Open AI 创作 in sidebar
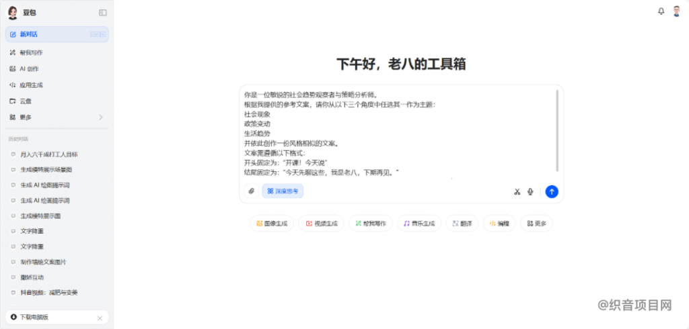Image resolution: width=689 pixels, height=329 pixels. pyautogui.click(x=57, y=69)
